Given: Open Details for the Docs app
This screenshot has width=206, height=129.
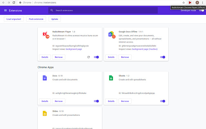Looking at the screenshot, I should (45, 101).
